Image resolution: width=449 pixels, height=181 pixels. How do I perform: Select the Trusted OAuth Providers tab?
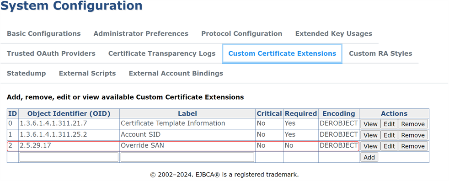point(51,53)
